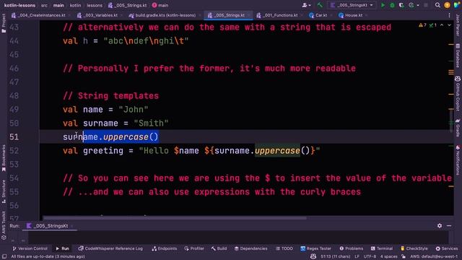The height and width of the screenshot is (260, 462).
Task: Open the TODO tool window
Action: tap(284, 248)
